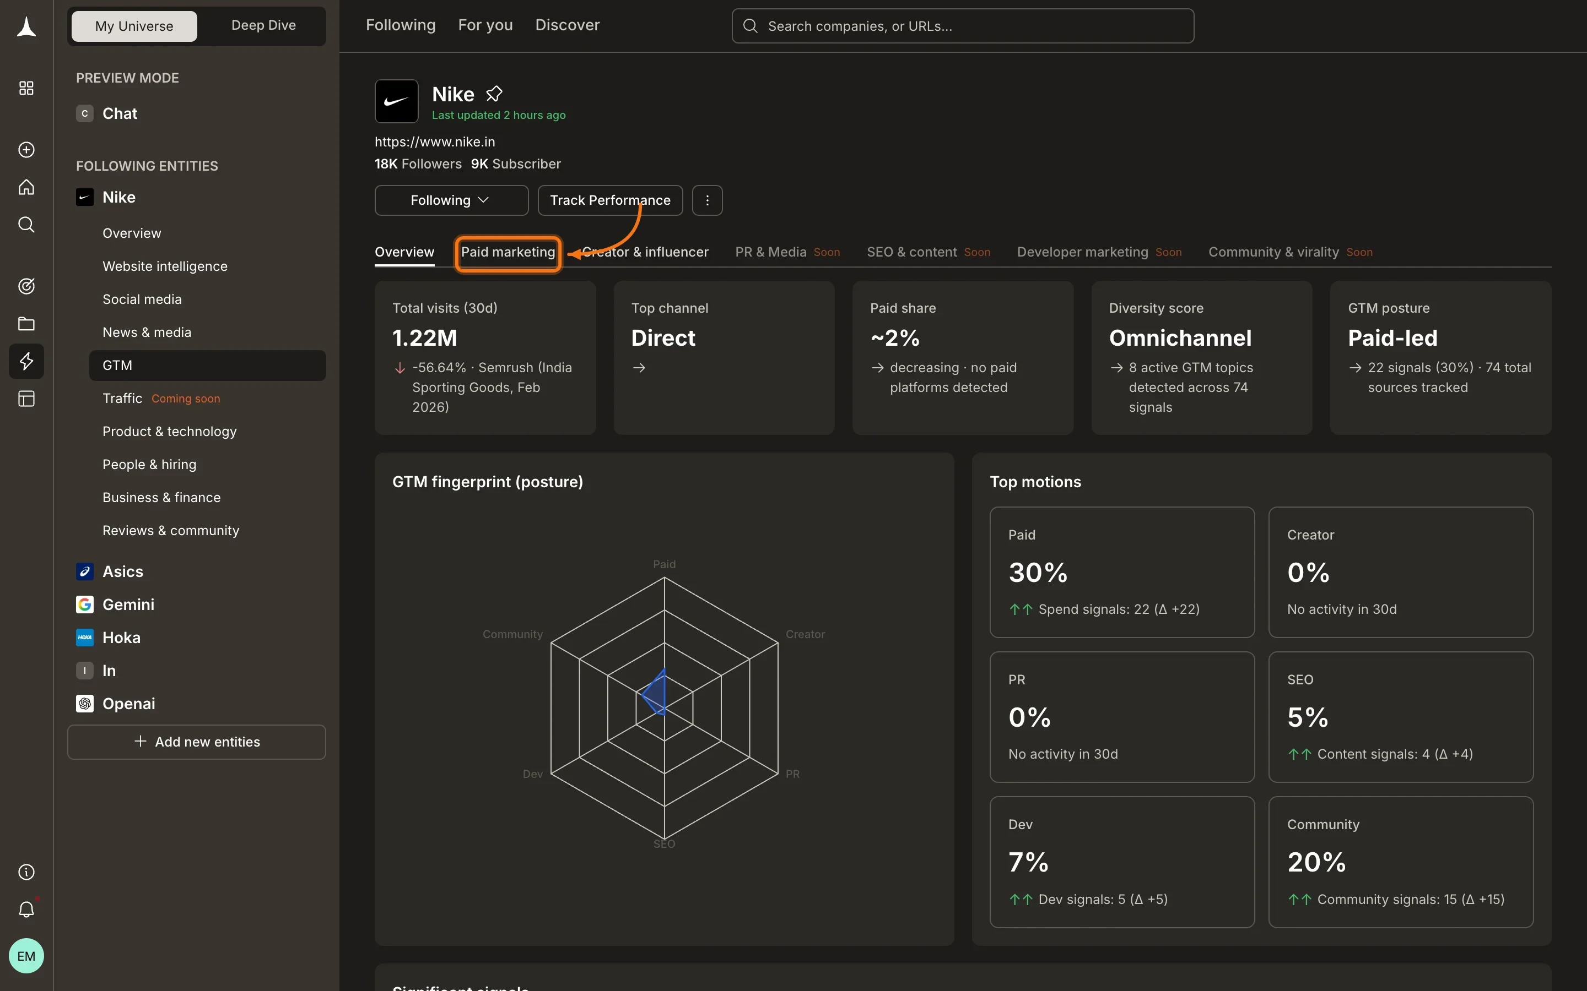The height and width of the screenshot is (991, 1587).
Task: Click Add new entities button
Action: coord(197,742)
